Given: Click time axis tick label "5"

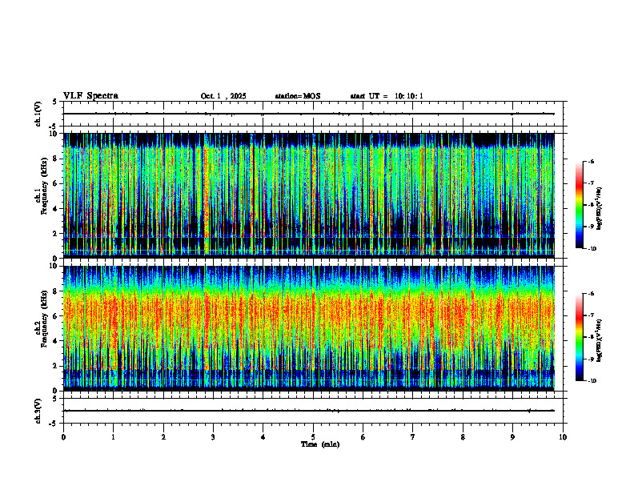Looking at the screenshot, I should [313, 437].
